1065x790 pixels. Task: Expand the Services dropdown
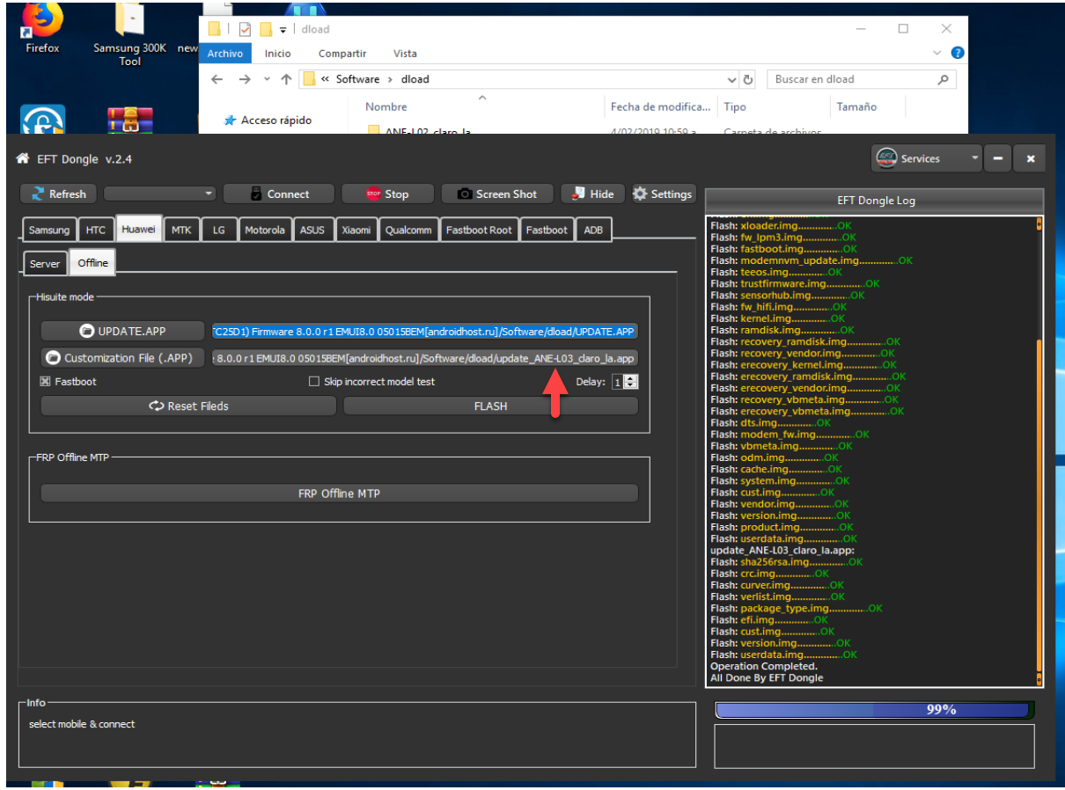tap(974, 158)
